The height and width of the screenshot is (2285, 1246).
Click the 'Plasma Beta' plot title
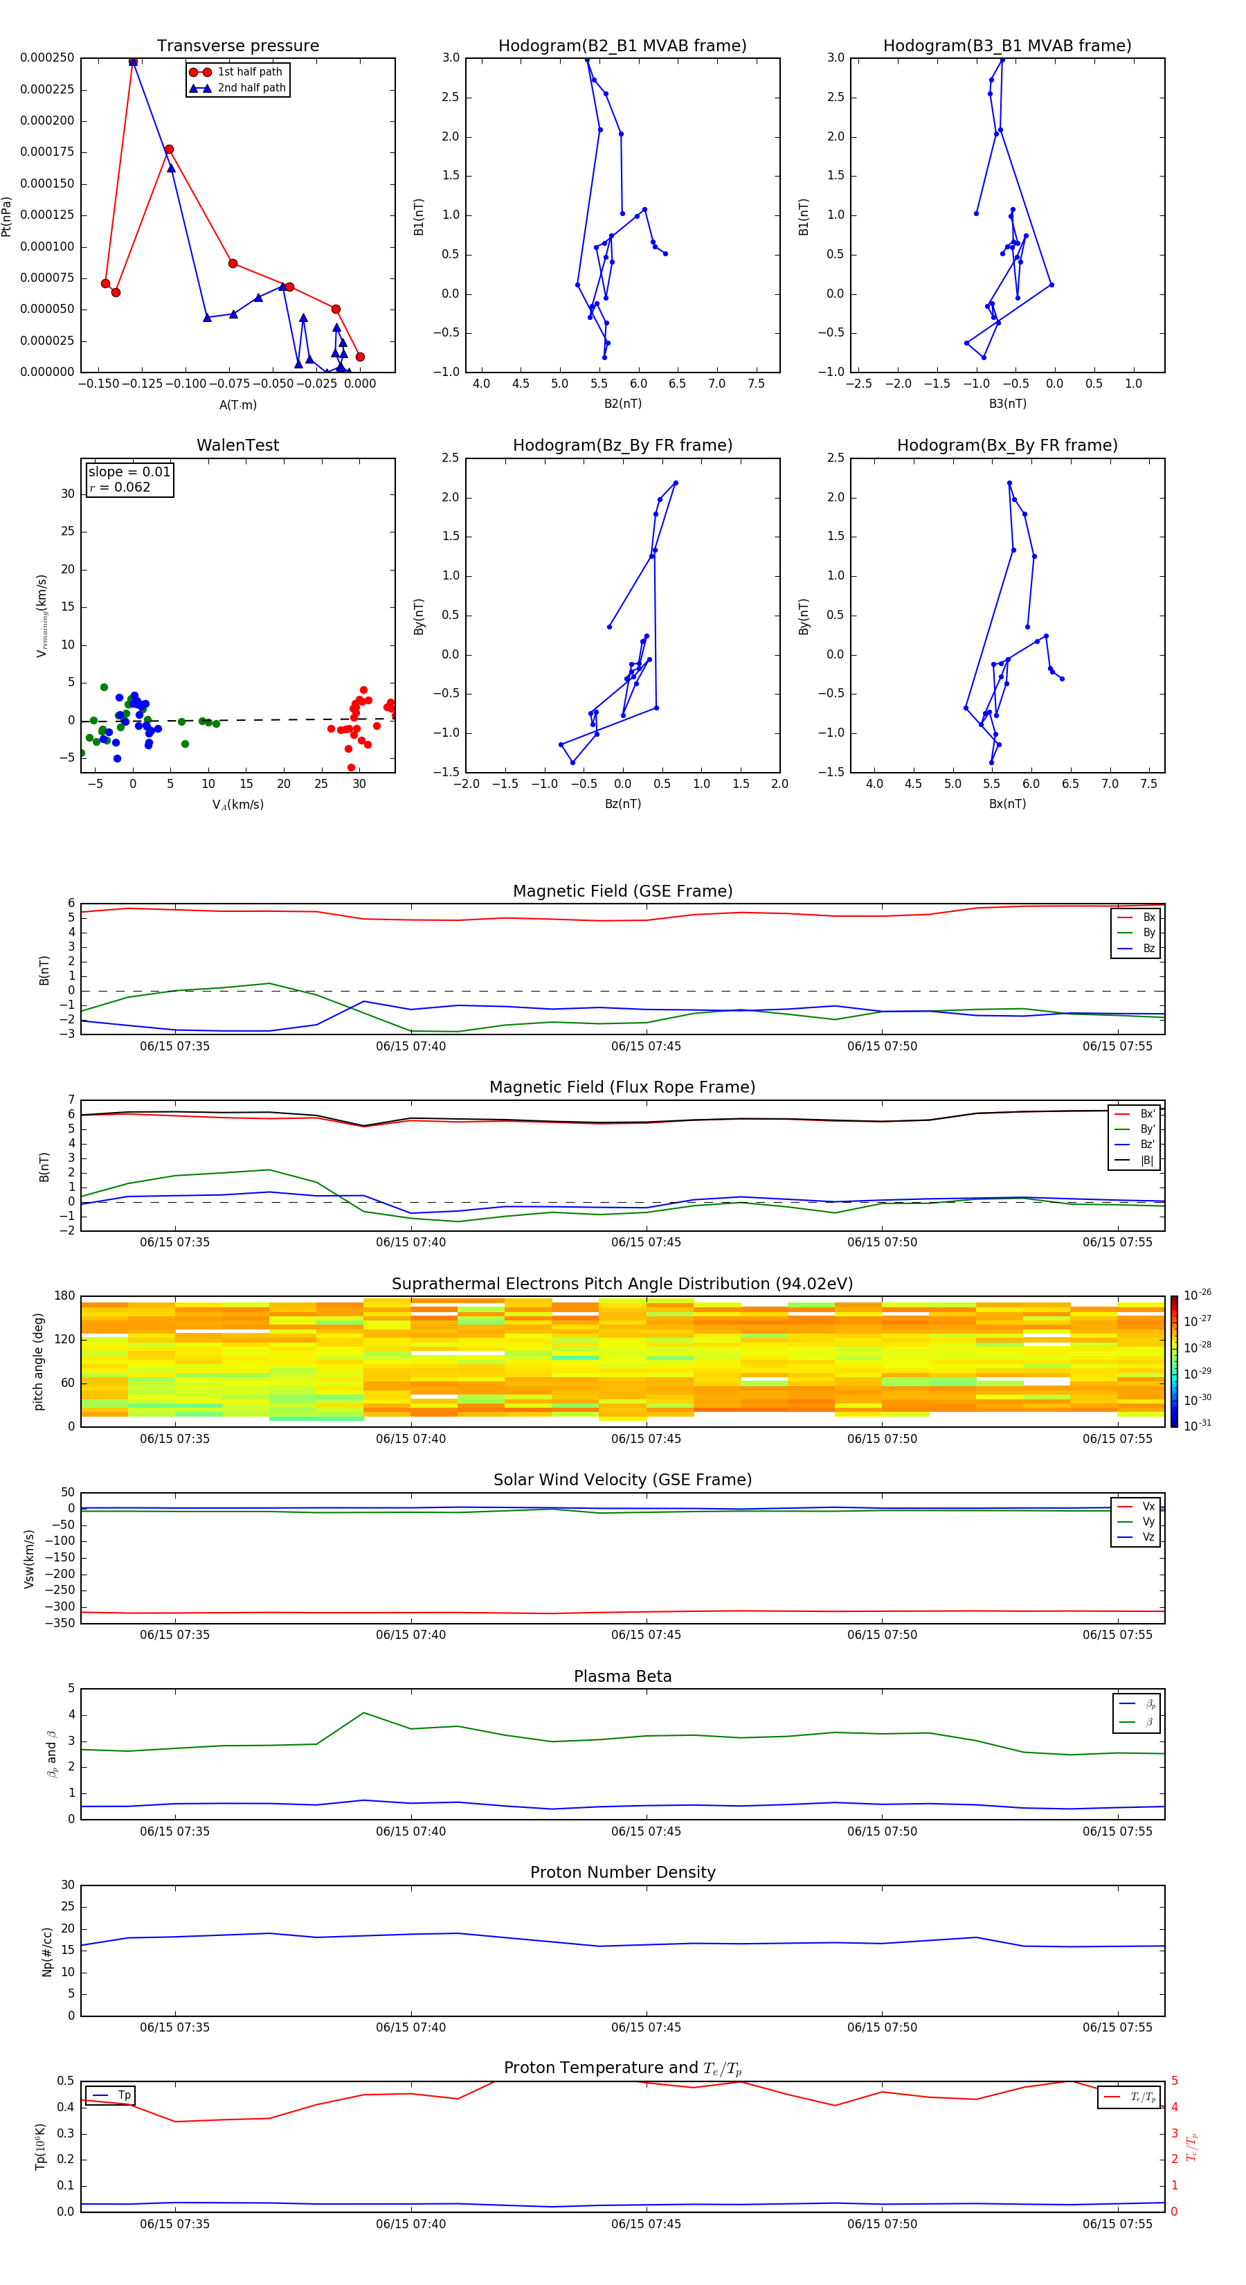point(622,1676)
